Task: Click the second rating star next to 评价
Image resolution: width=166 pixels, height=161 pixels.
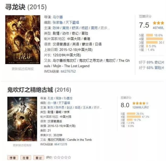Action: (x=59, y=157)
